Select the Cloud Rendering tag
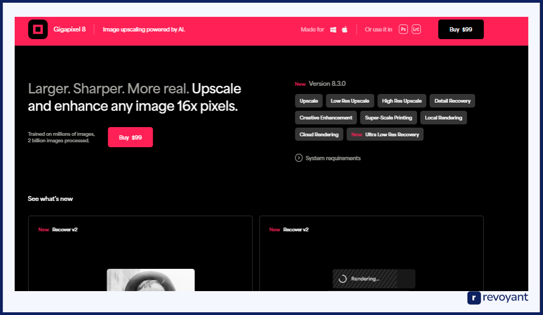Viewport: 543px width, 315px height. pos(319,135)
